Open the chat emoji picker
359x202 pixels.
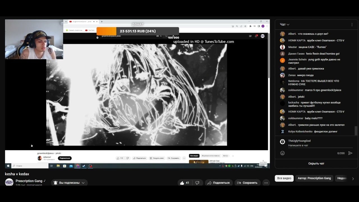(282, 153)
